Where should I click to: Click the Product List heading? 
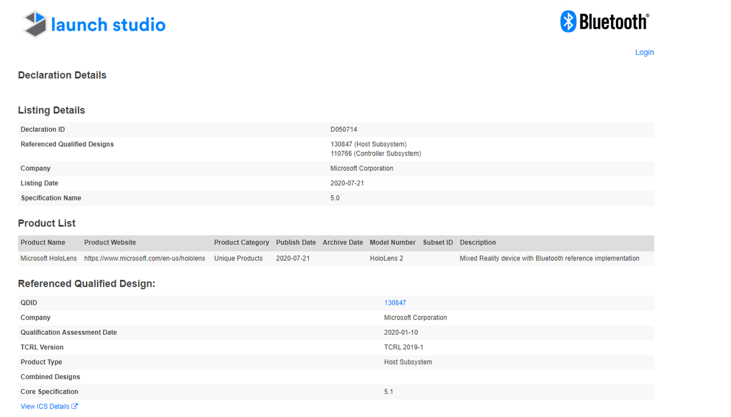pyautogui.click(x=47, y=223)
